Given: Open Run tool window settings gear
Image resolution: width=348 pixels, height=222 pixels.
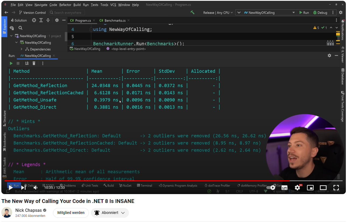Looking at the screenshot, I should click(329, 56).
